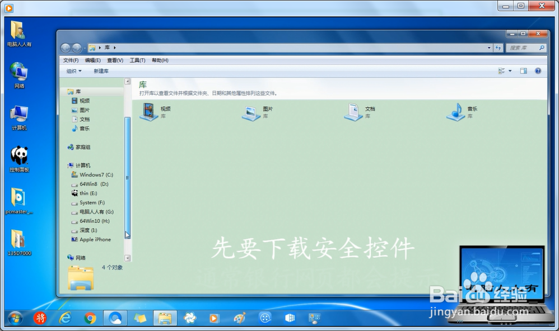Click the Windows Start orb
The width and height of the screenshot is (559, 331).
15,318
